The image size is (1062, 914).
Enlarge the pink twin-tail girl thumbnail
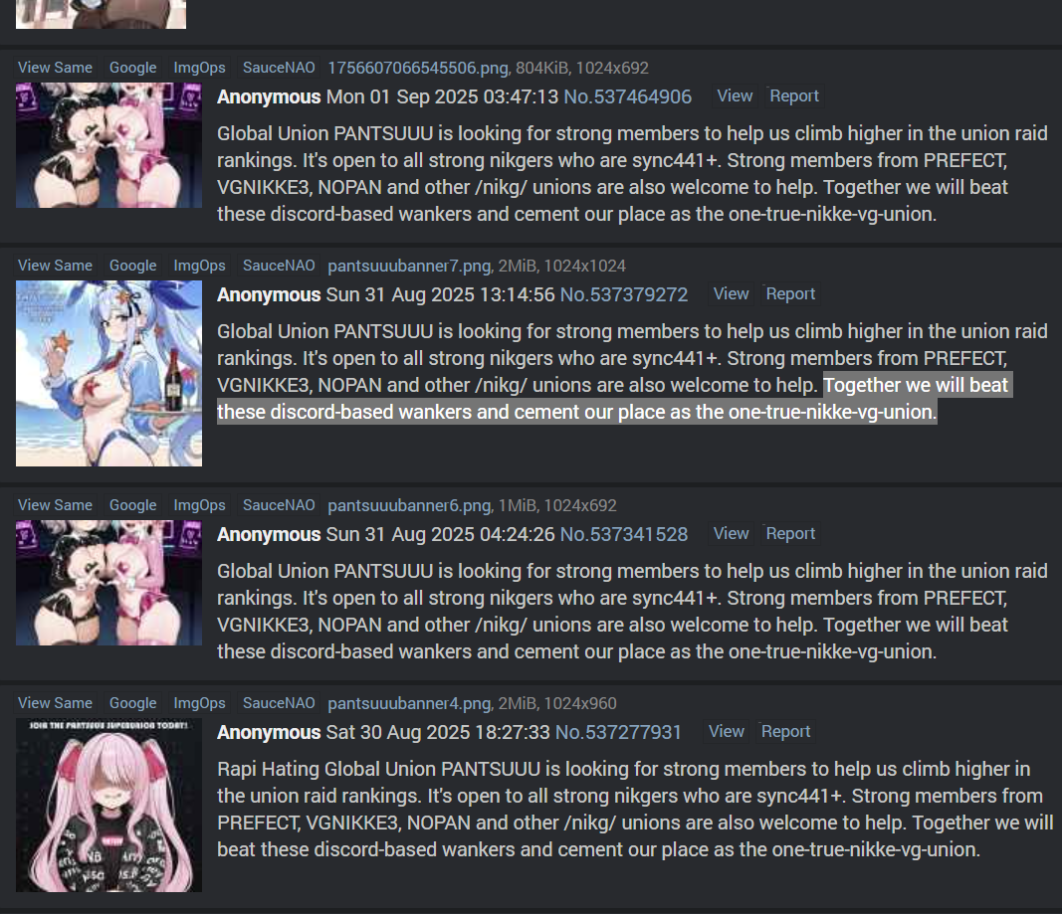[x=109, y=805]
